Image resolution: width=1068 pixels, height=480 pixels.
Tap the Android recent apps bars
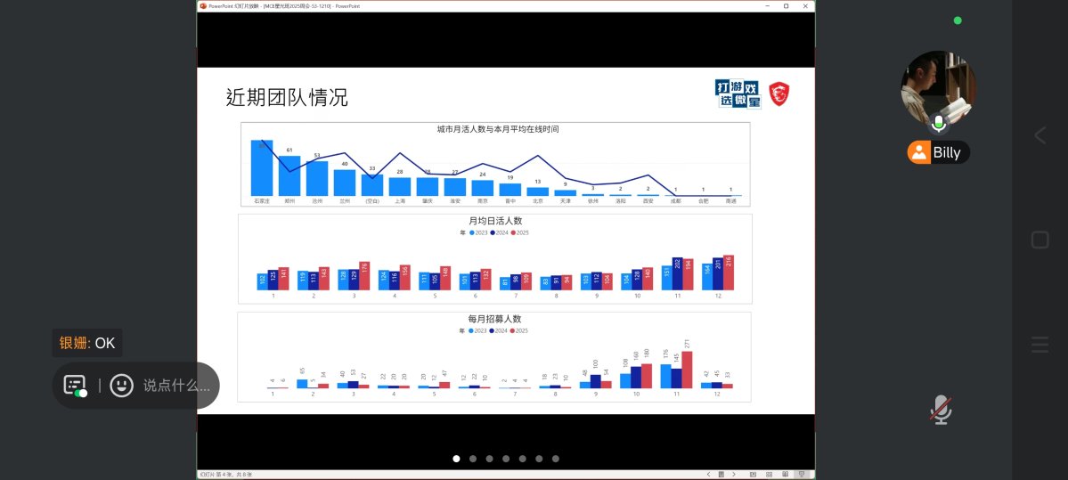click(x=1039, y=345)
